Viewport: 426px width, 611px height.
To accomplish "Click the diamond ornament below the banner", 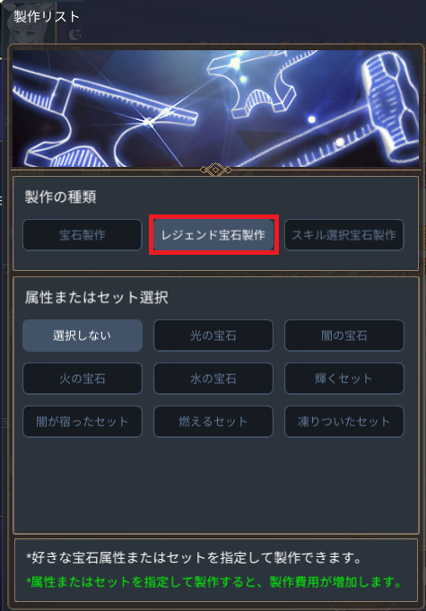I will (x=216, y=170).
